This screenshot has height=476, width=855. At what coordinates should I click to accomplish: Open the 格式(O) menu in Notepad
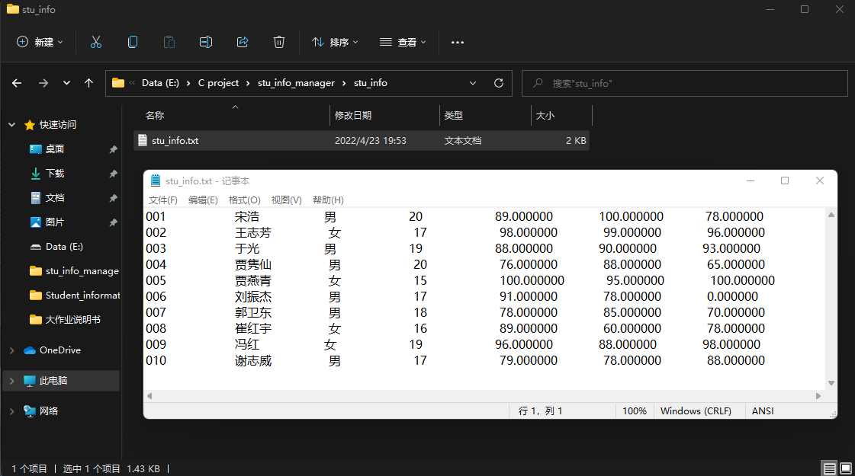click(244, 200)
